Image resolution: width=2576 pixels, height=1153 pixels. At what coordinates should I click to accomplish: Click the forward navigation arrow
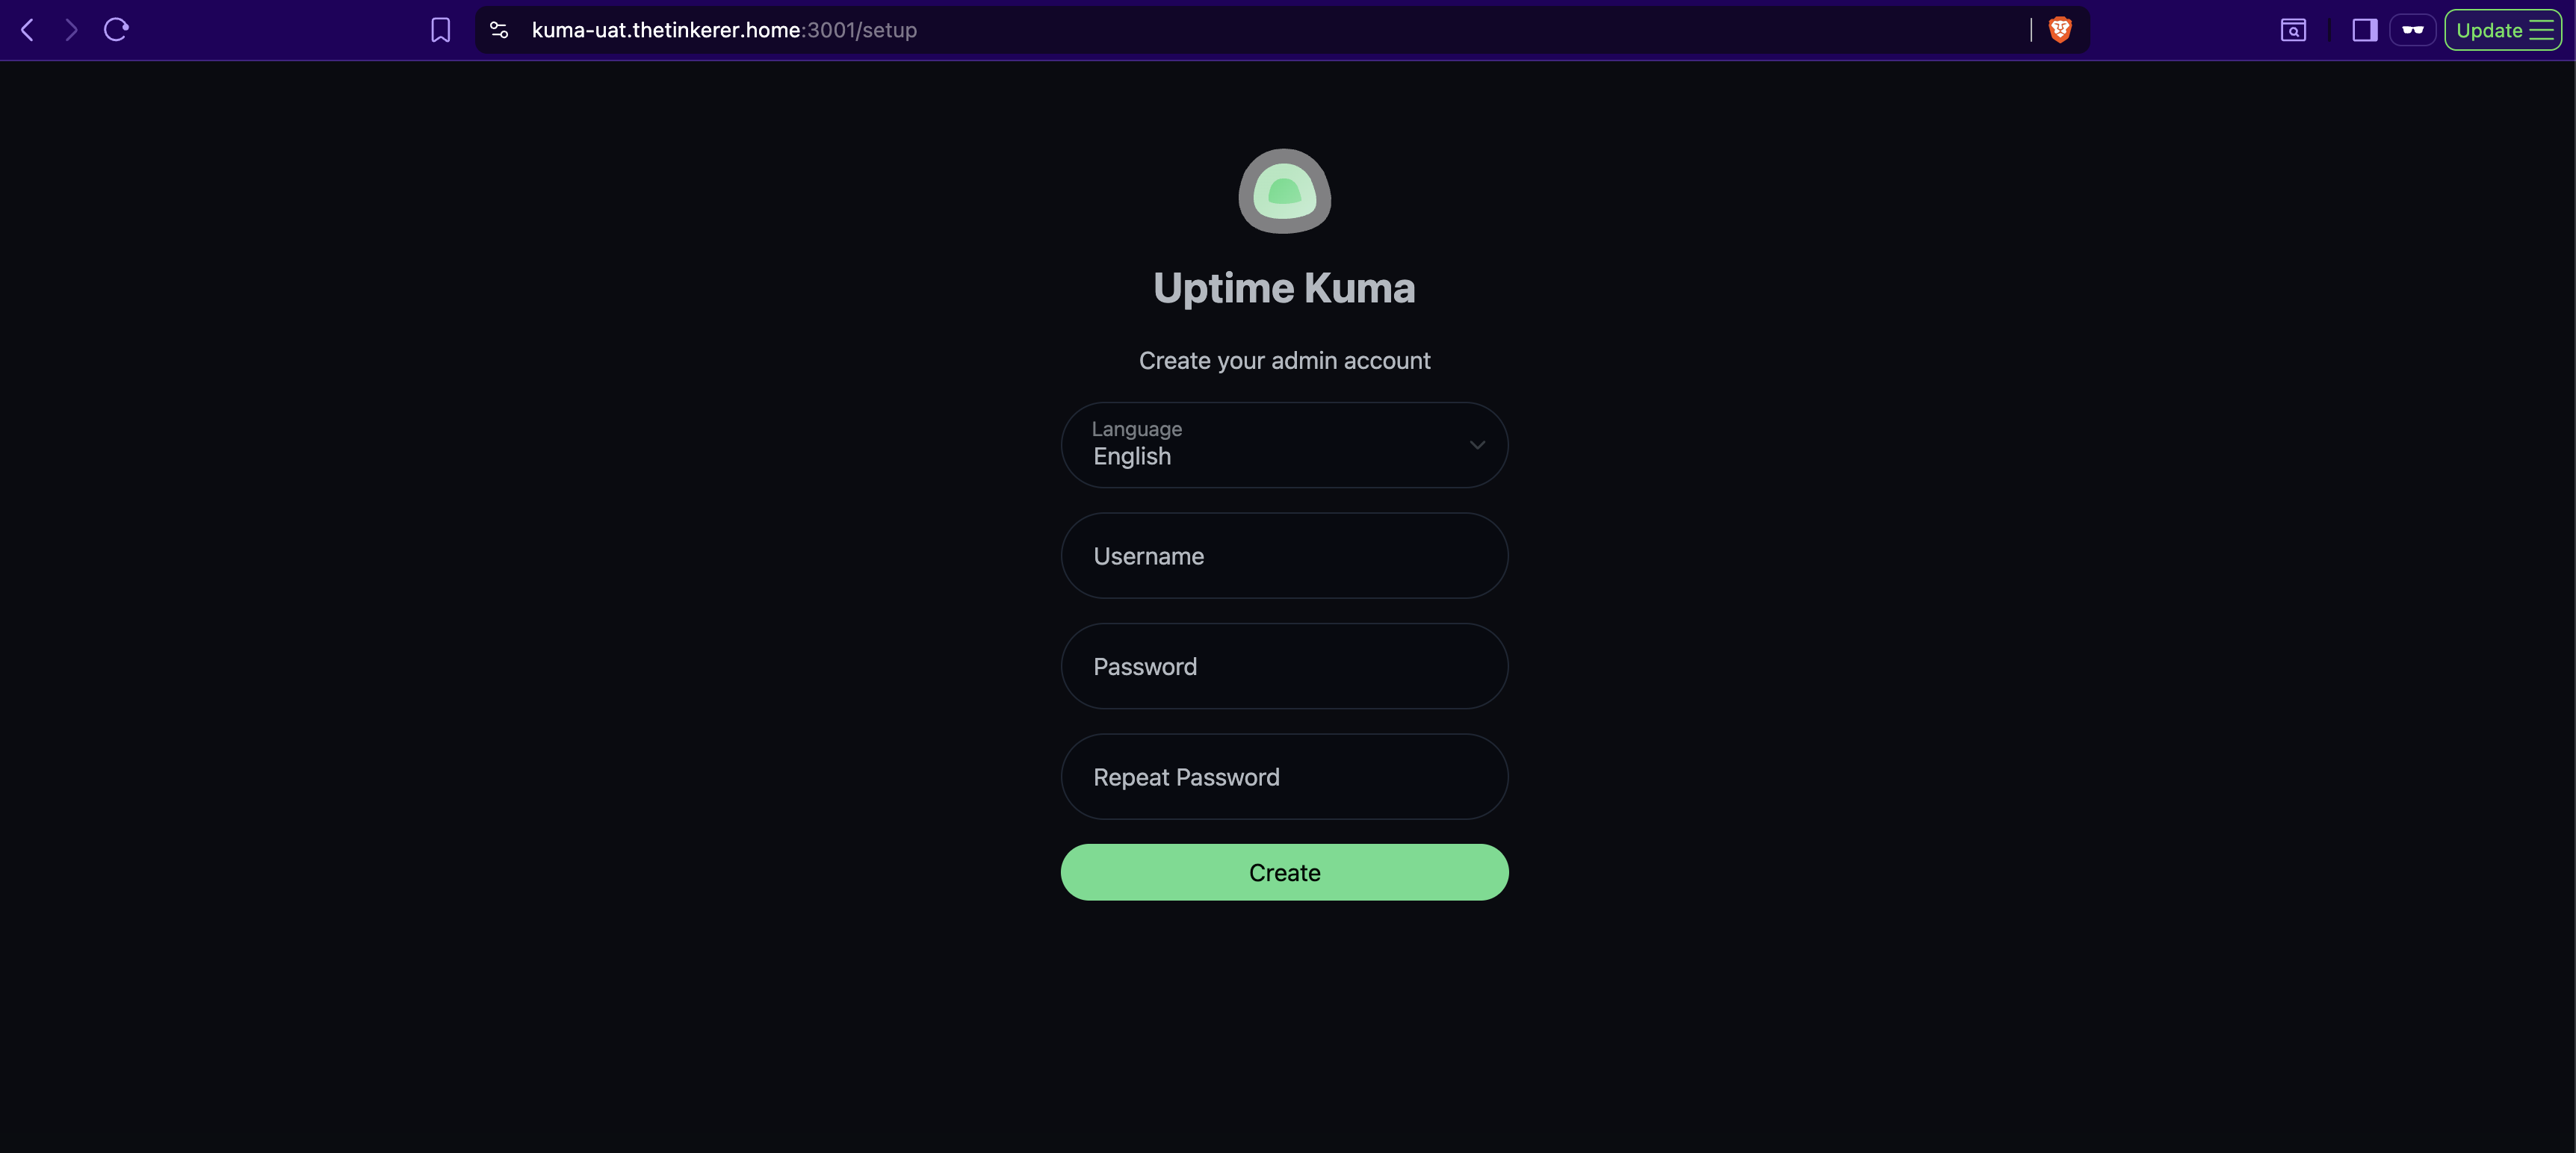(x=71, y=30)
